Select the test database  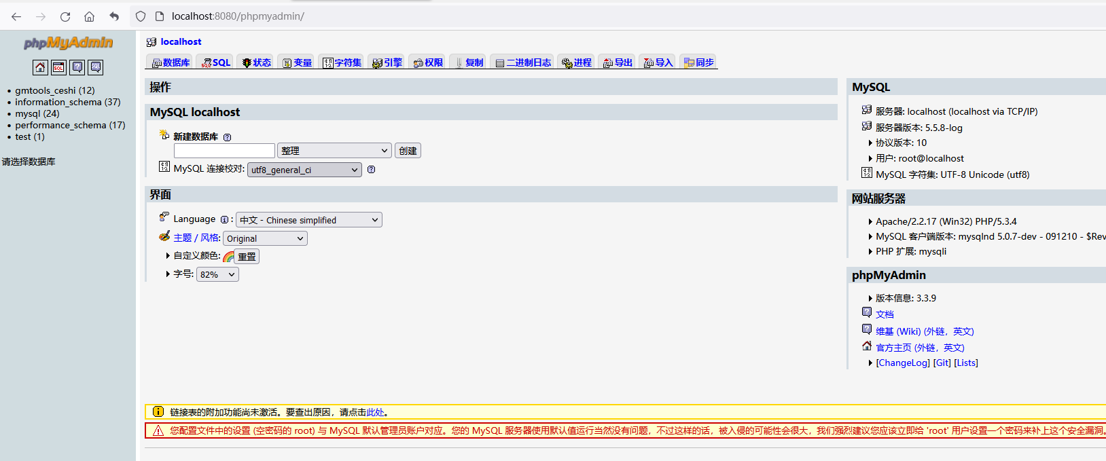coord(30,136)
